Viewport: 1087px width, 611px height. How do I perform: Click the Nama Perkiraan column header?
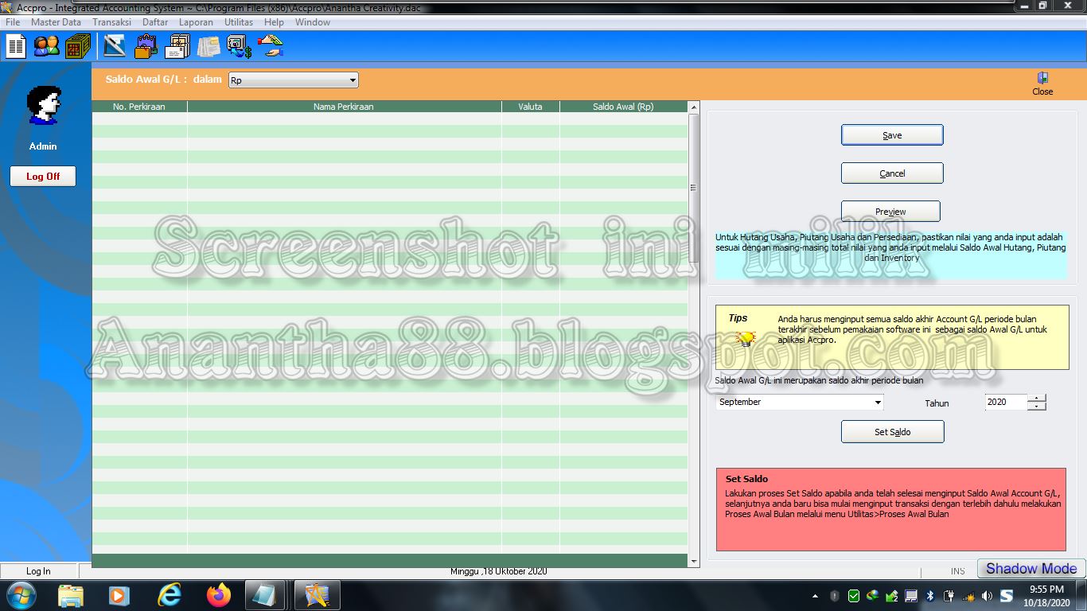tap(344, 107)
